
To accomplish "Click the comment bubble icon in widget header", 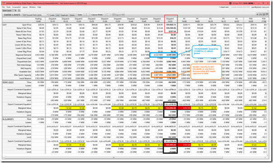I will (267, 14).
